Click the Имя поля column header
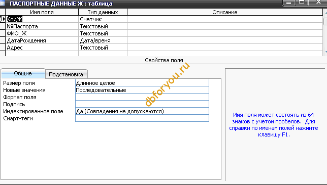 [x=42, y=12]
